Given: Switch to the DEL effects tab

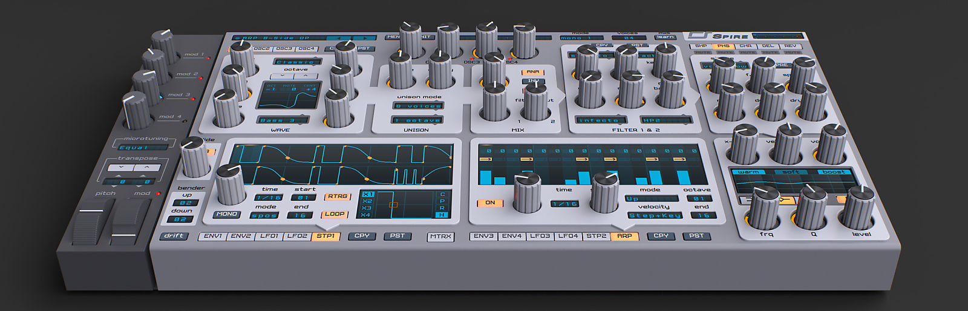Looking at the screenshot, I should [x=768, y=46].
